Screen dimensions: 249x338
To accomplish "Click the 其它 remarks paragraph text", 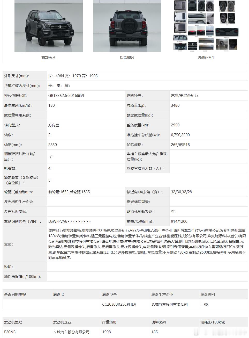I will click(147, 244).
